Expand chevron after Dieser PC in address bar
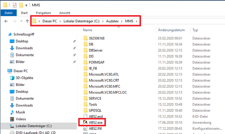225x134 pixels. 60,21
